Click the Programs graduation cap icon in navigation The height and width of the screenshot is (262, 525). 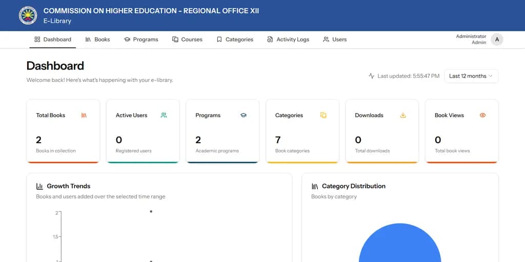coord(127,39)
